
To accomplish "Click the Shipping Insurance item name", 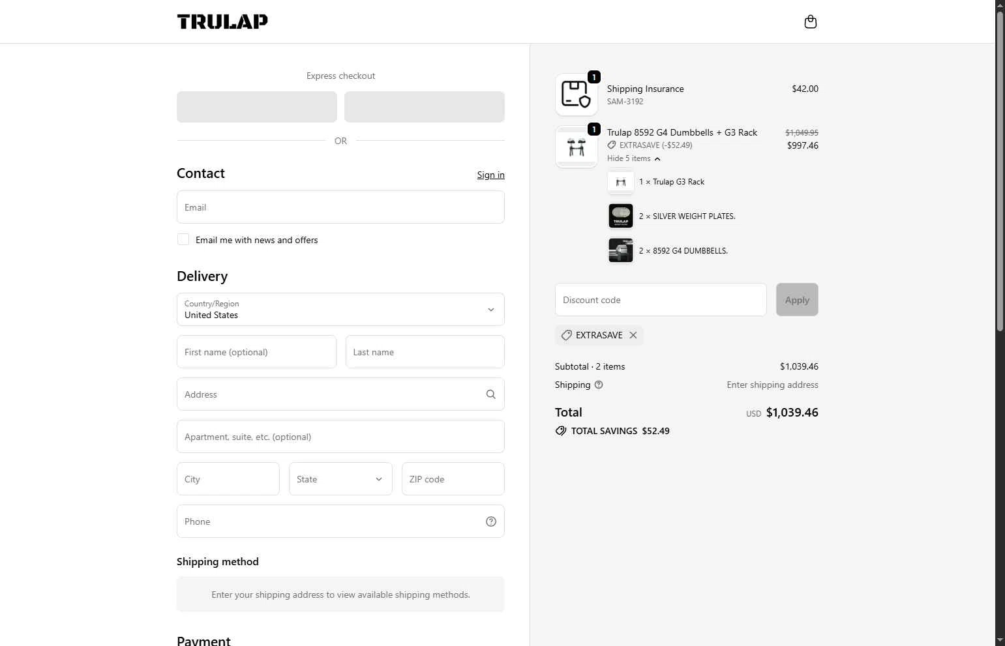I will click(x=646, y=89).
